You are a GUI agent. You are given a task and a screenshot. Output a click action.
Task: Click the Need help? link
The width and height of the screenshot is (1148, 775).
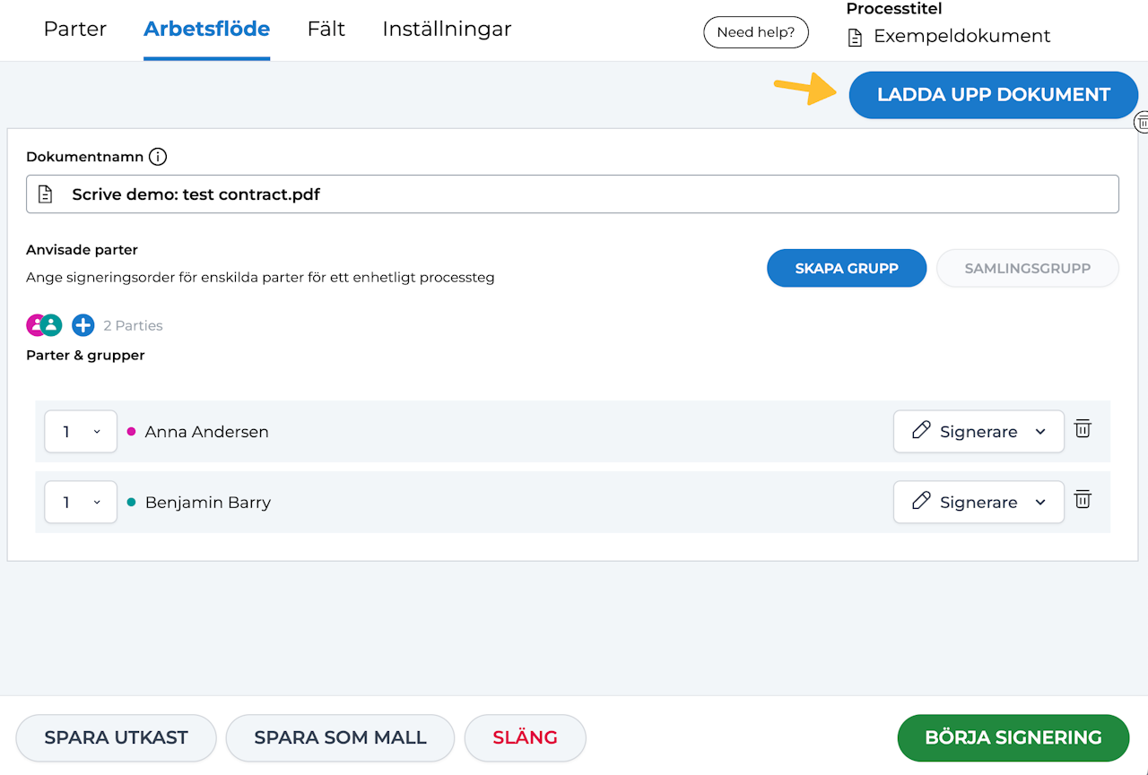pos(755,32)
